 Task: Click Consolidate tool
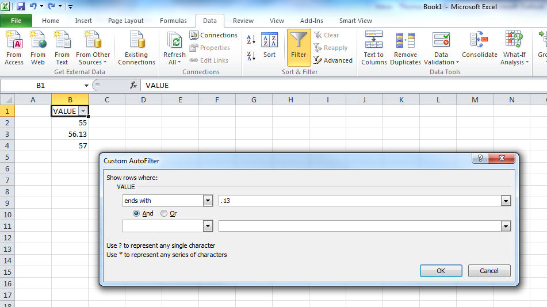point(479,45)
